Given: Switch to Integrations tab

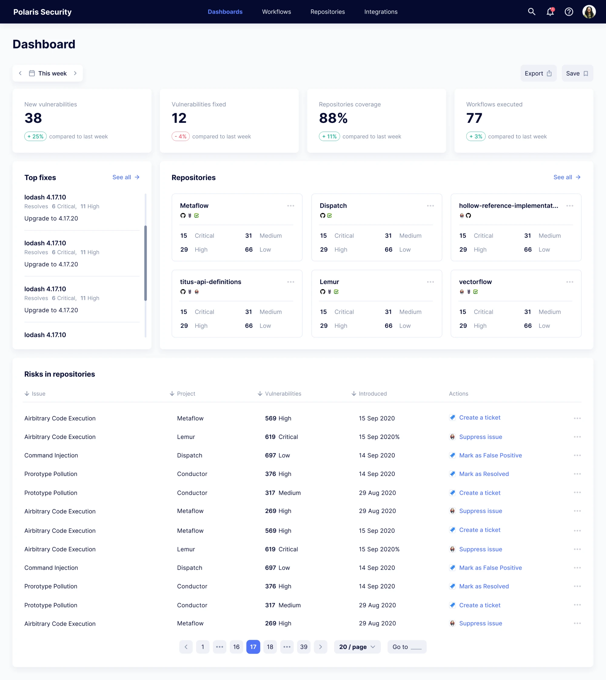Looking at the screenshot, I should 380,12.
